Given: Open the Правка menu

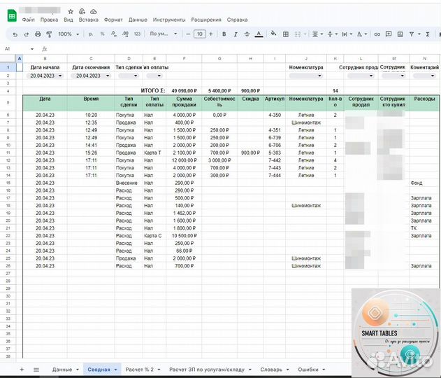Looking at the screenshot, I should (x=49, y=20).
